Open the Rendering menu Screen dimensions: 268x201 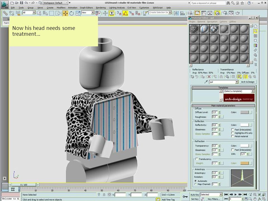(x=101, y=8)
